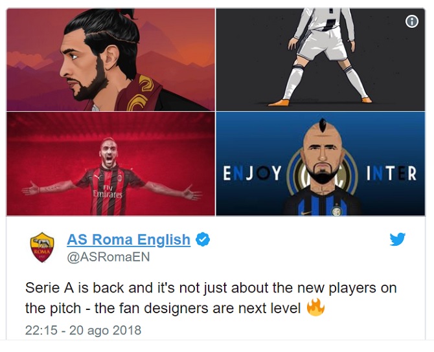Click the @ASRomaEN handle
434x352 pixels.
pos(108,257)
